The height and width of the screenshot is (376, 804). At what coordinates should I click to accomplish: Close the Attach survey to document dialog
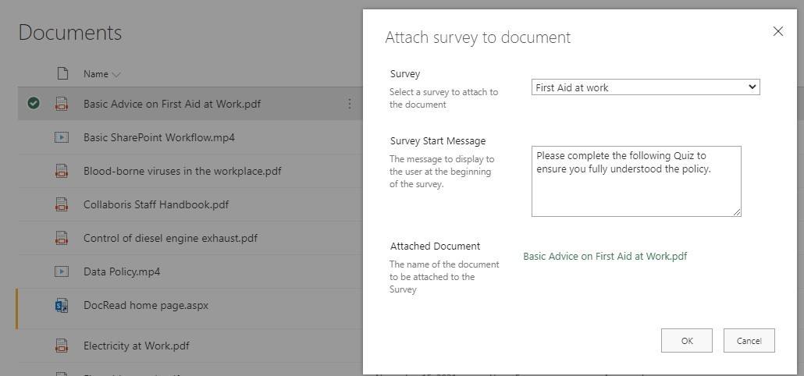click(x=777, y=31)
